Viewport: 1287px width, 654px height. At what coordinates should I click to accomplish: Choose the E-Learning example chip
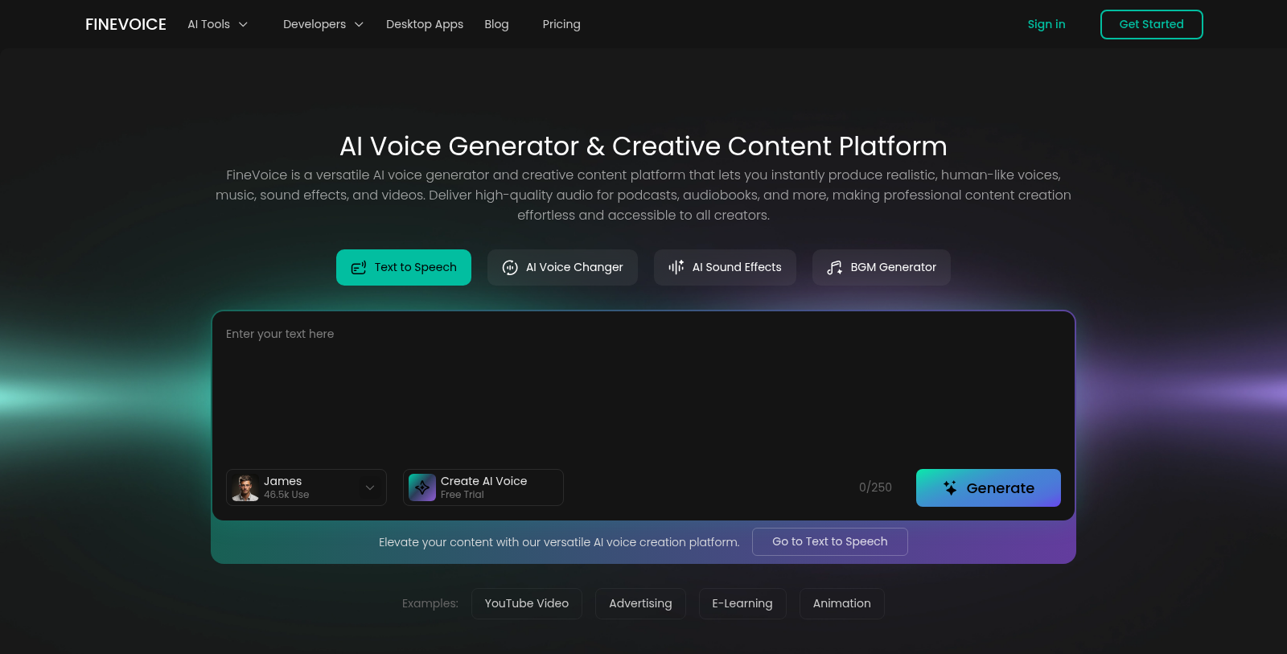coord(742,604)
